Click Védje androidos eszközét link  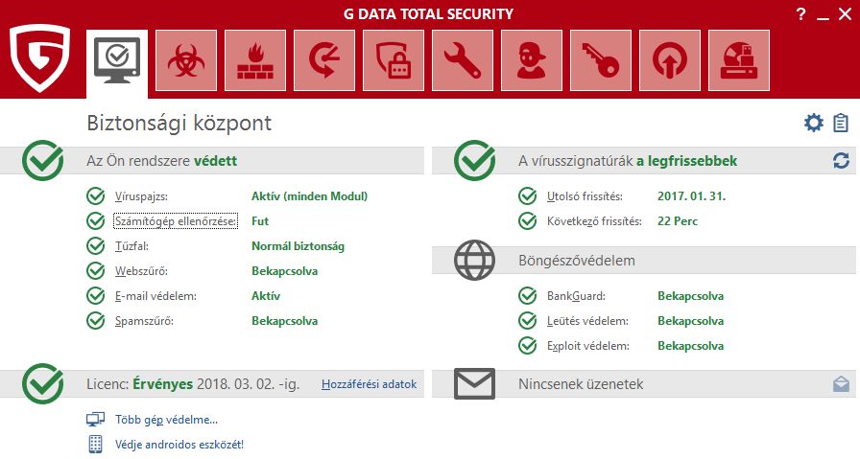(179, 445)
